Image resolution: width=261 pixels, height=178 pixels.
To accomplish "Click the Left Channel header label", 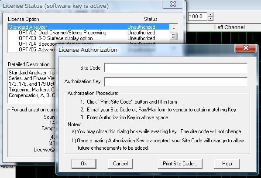I will pos(230,27).
